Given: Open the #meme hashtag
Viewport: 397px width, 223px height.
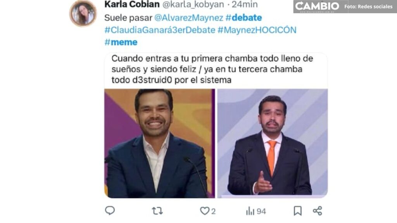Looking at the screenshot, I should tap(121, 42).
